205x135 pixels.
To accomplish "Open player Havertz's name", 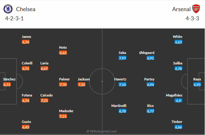I will 120,79.
